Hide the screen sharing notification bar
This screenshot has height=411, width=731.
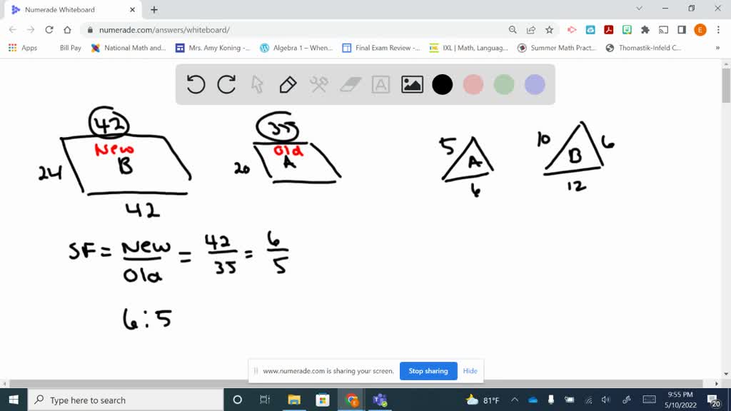point(470,371)
